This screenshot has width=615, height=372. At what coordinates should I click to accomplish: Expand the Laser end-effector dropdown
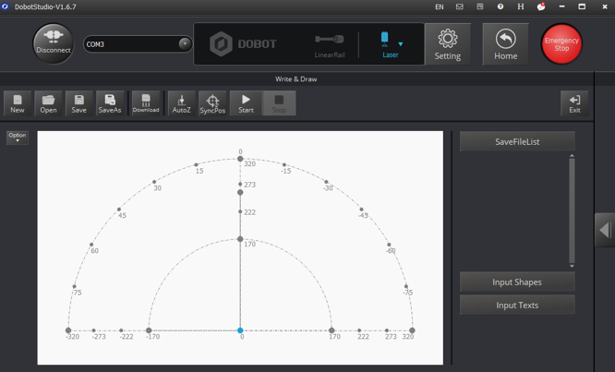click(x=400, y=43)
